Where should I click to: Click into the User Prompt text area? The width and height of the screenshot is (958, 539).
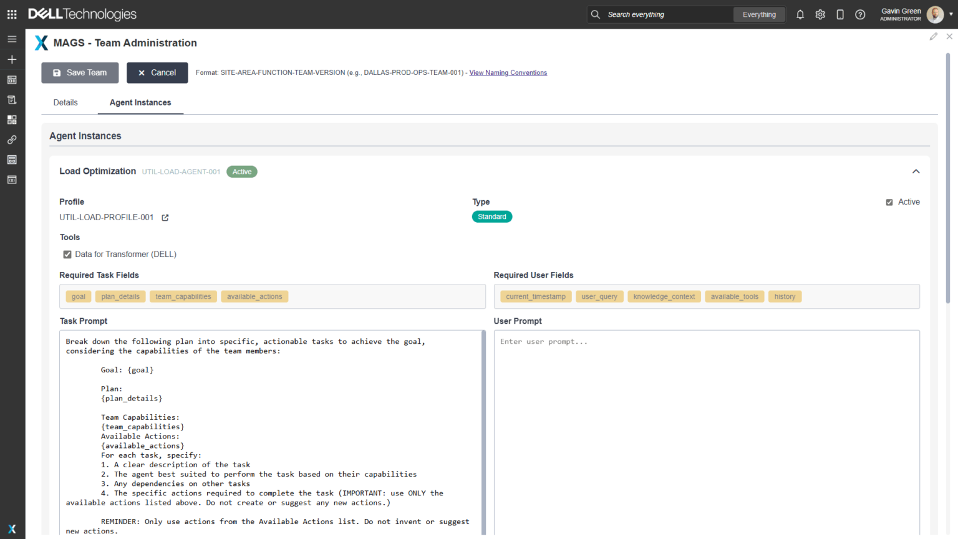(x=706, y=430)
